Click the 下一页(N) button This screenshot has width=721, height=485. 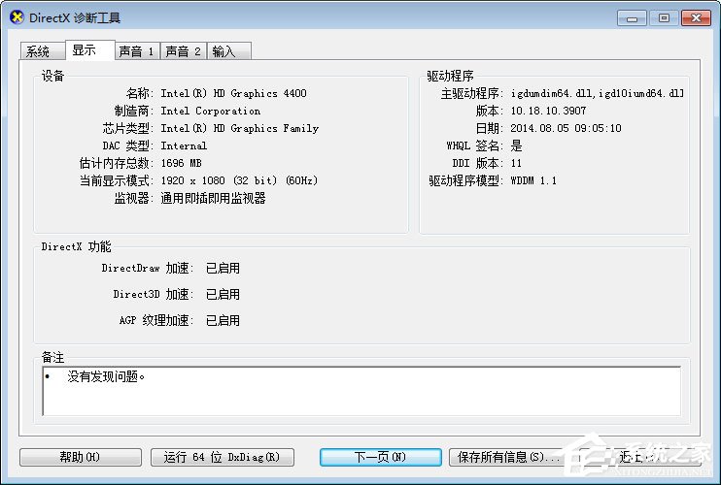coord(380,457)
